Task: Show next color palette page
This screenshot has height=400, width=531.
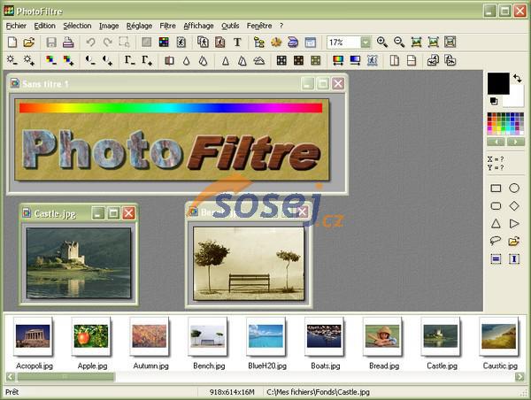Action: (515, 142)
